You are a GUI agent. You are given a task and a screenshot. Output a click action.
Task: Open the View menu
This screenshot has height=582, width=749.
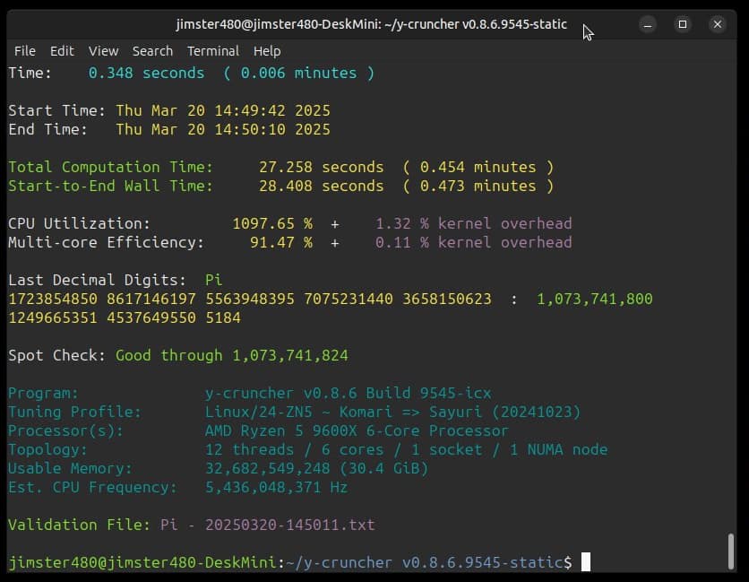pos(103,51)
